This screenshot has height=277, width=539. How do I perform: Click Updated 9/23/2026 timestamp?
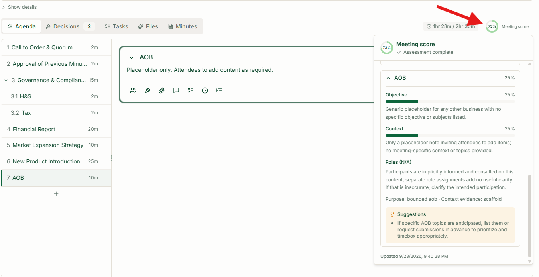[x=414, y=256]
